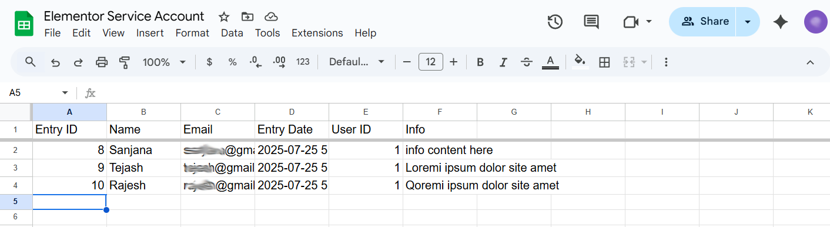The height and width of the screenshot is (227, 830).
Task: Open the text color picker
Action: tap(550, 62)
